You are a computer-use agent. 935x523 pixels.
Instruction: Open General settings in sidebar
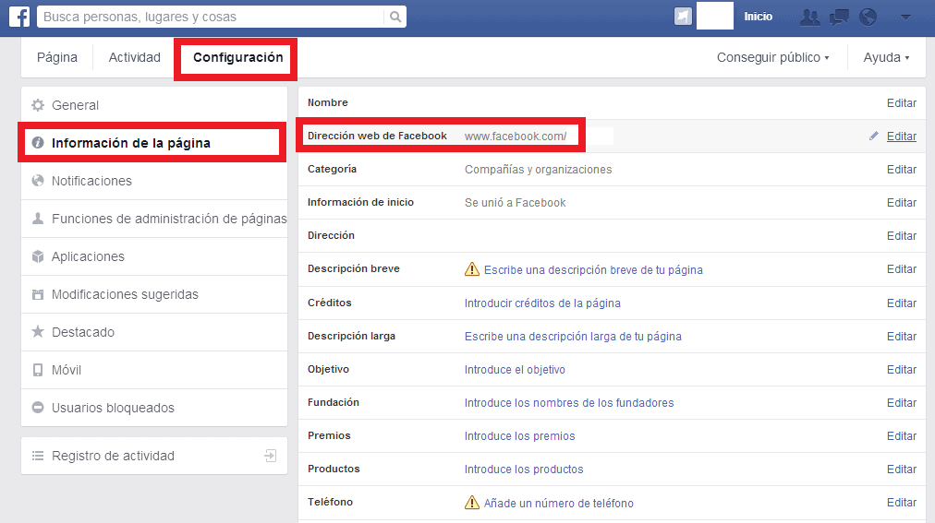(x=154, y=105)
